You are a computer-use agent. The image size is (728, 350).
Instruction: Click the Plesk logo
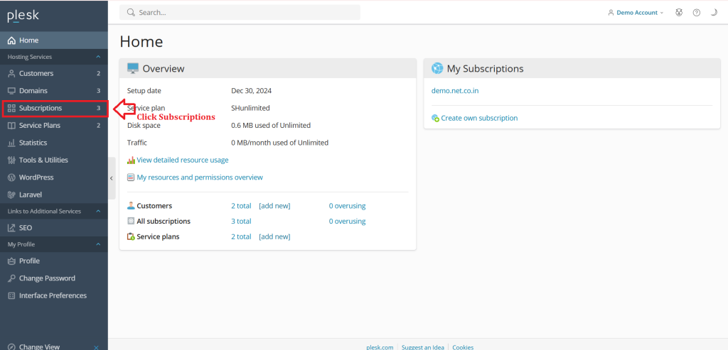tap(23, 16)
